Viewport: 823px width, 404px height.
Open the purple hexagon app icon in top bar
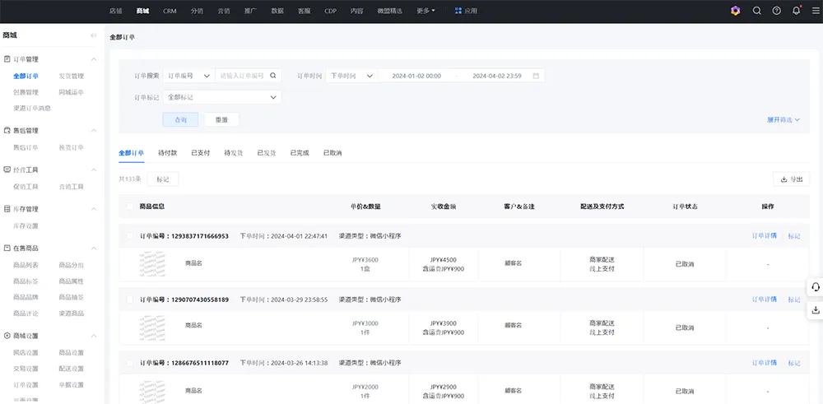(735, 11)
